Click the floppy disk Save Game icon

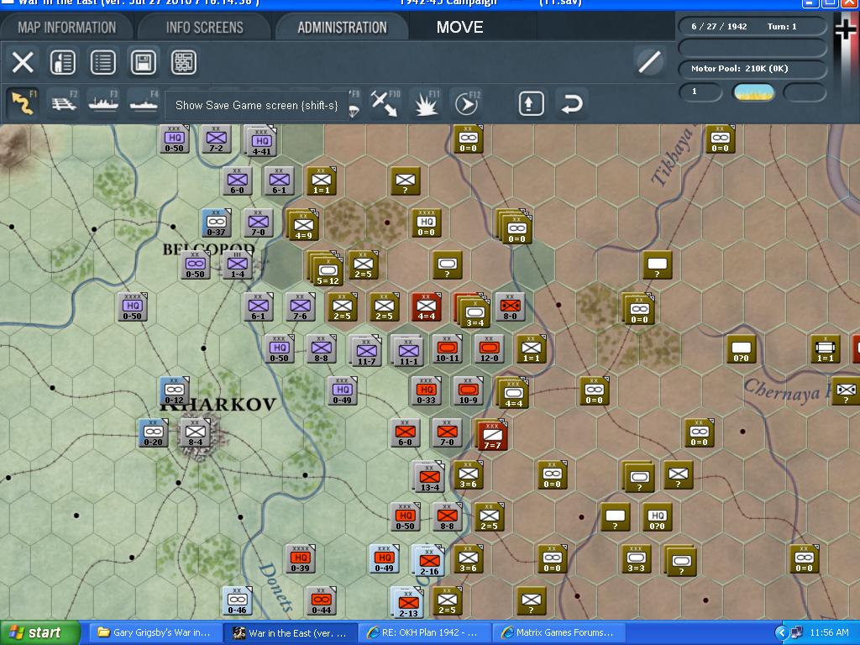[x=143, y=62]
